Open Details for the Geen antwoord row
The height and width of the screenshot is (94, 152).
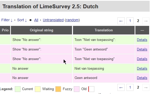(x=142, y=78)
